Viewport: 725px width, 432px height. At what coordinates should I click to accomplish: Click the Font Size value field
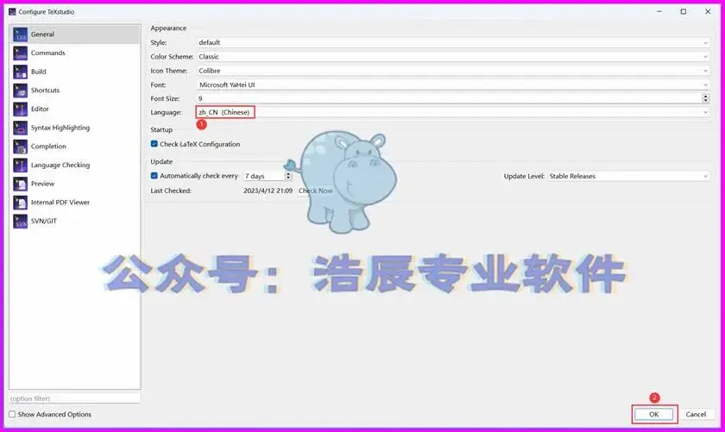click(x=449, y=98)
